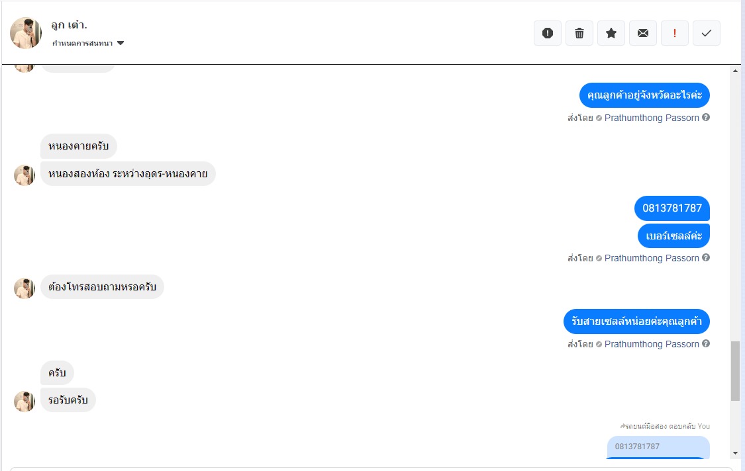The height and width of the screenshot is (471, 745).
Task: Click the contact's profile picture in header
Action: tap(26, 33)
